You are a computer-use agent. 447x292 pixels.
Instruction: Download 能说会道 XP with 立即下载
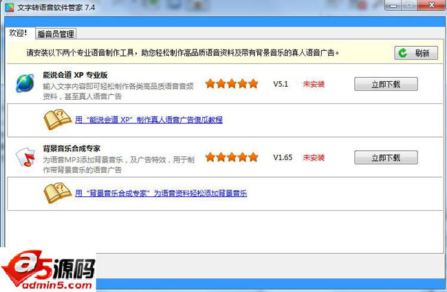pos(386,84)
